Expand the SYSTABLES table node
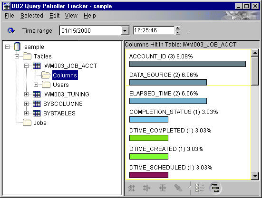 pyautogui.click(x=26, y=113)
